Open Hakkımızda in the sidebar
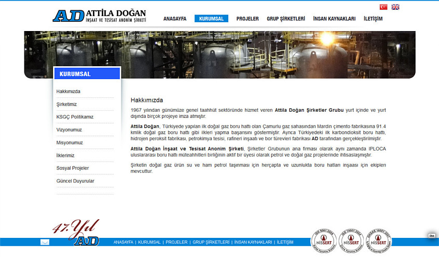Viewport: 439px width, 257px height. click(68, 92)
